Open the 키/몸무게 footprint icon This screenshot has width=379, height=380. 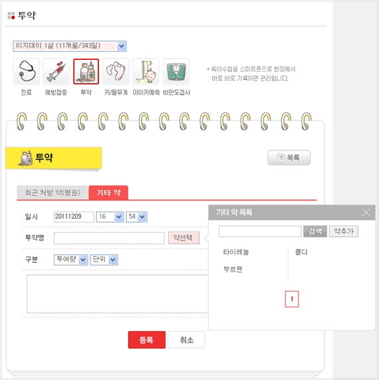(116, 72)
